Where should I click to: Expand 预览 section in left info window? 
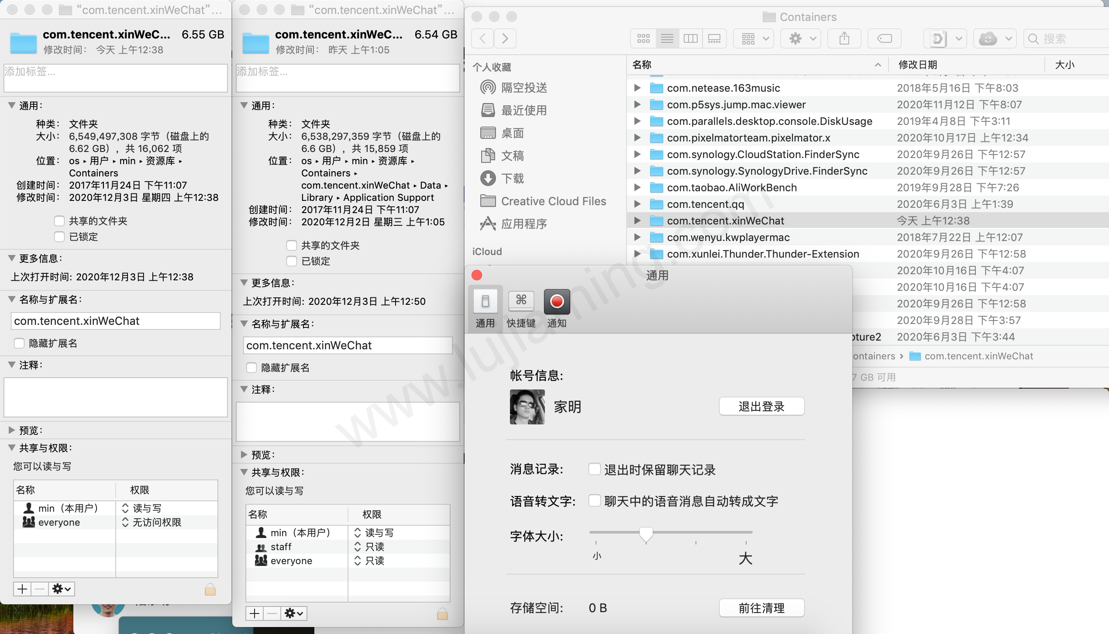[12, 430]
